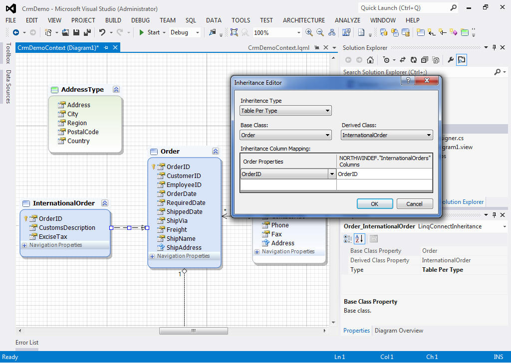Screen dimensions: 511x363
Task: Open the Base Class dropdown
Action: coord(327,135)
